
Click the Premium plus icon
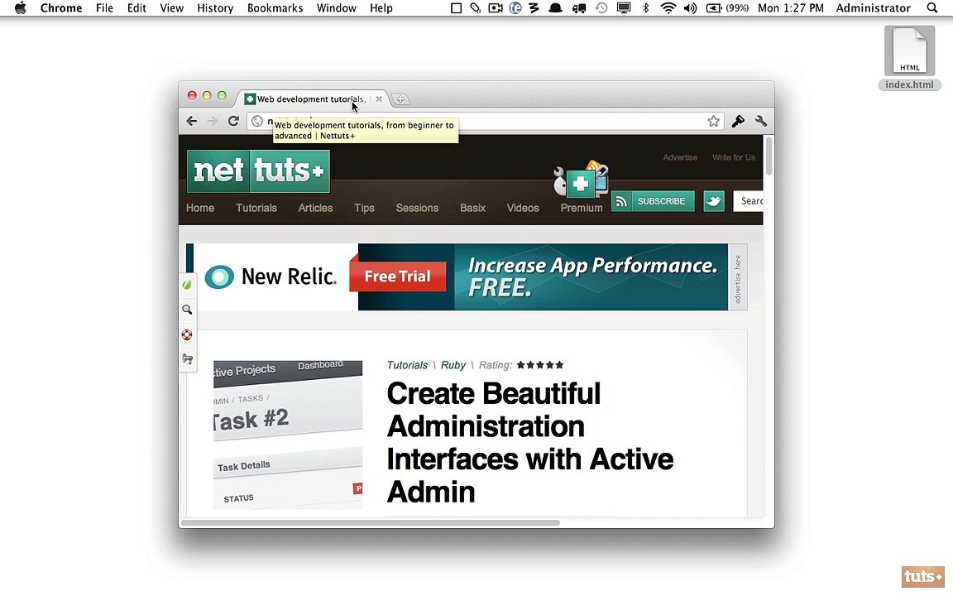coord(581,180)
